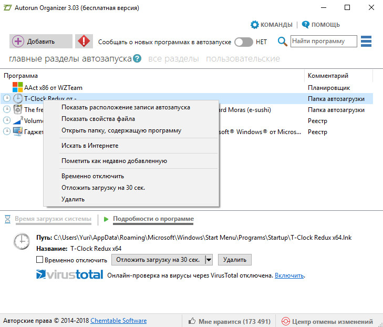Click the recycle bin icon of The fre… row

(x=17, y=109)
